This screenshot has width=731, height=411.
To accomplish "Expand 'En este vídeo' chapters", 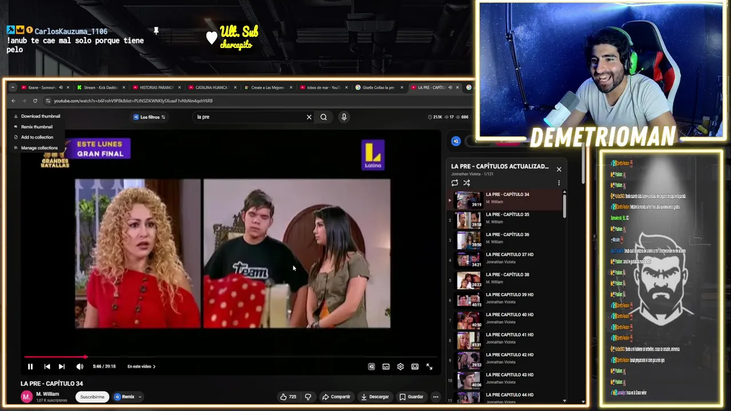I will click(x=142, y=366).
